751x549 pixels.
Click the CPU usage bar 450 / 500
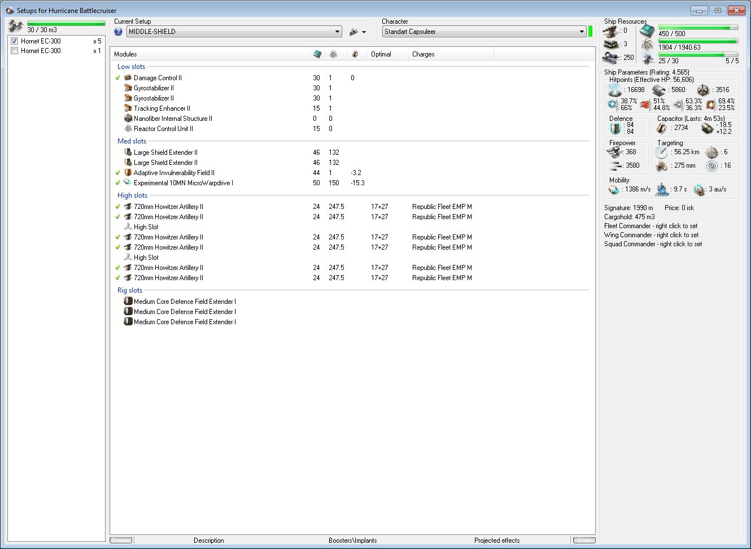pos(698,27)
